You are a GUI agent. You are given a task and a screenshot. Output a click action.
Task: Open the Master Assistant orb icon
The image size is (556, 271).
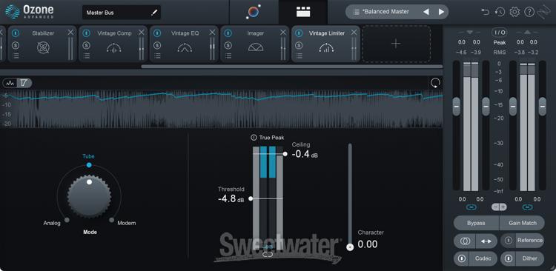[254, 12]
